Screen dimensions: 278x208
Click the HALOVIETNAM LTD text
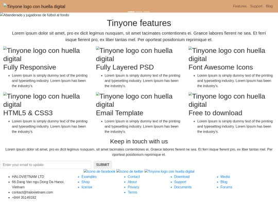point(28,177)
